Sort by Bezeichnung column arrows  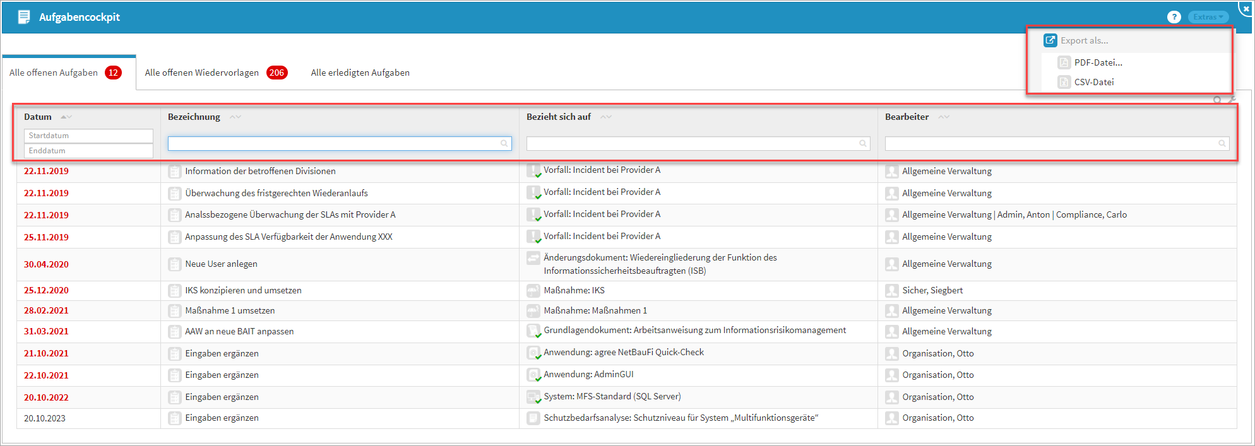pyautogui.click(x=235, y=117)
